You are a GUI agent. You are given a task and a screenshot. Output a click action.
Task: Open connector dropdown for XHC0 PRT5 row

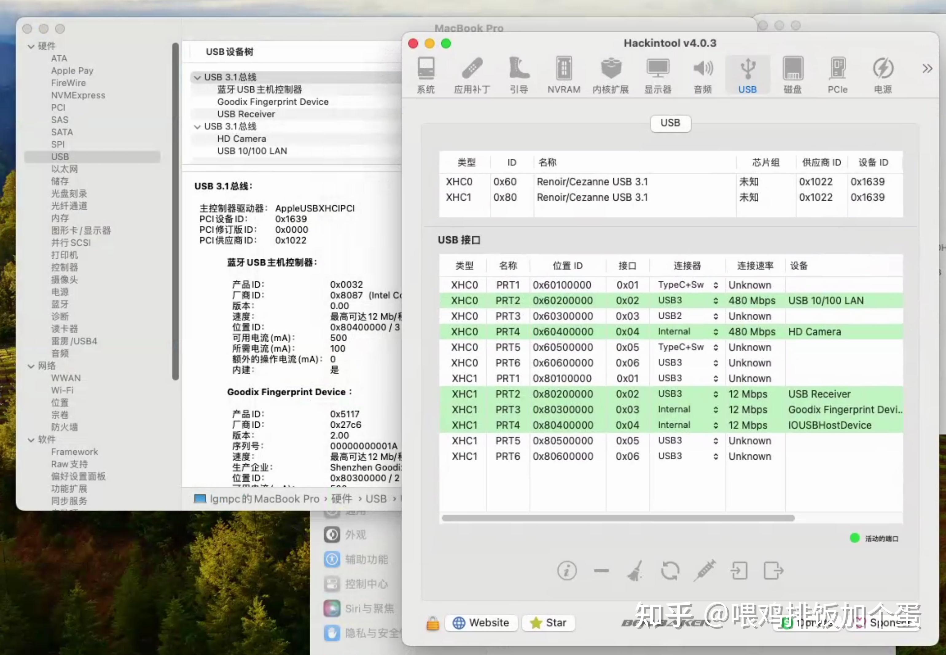[715, 347]
